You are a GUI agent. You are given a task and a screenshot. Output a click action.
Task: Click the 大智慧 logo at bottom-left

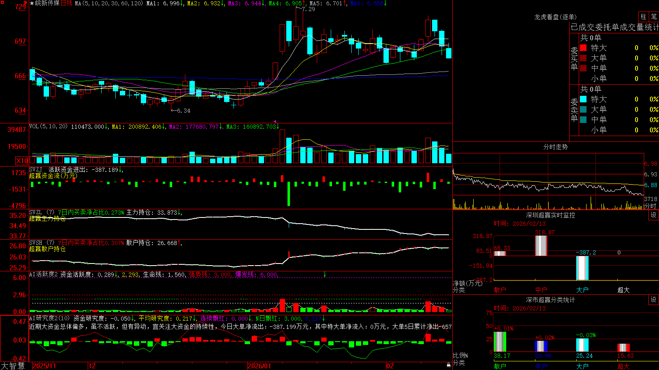pyautogui.click(x=13, y=366)
